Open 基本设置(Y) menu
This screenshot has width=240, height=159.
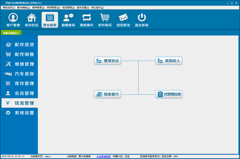click(83, 8)
